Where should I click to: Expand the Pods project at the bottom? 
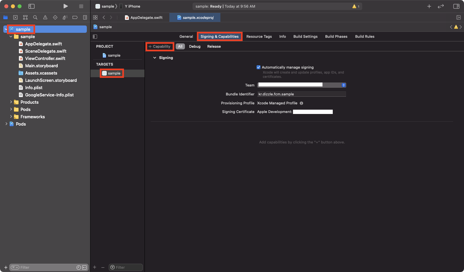point(6,124)
